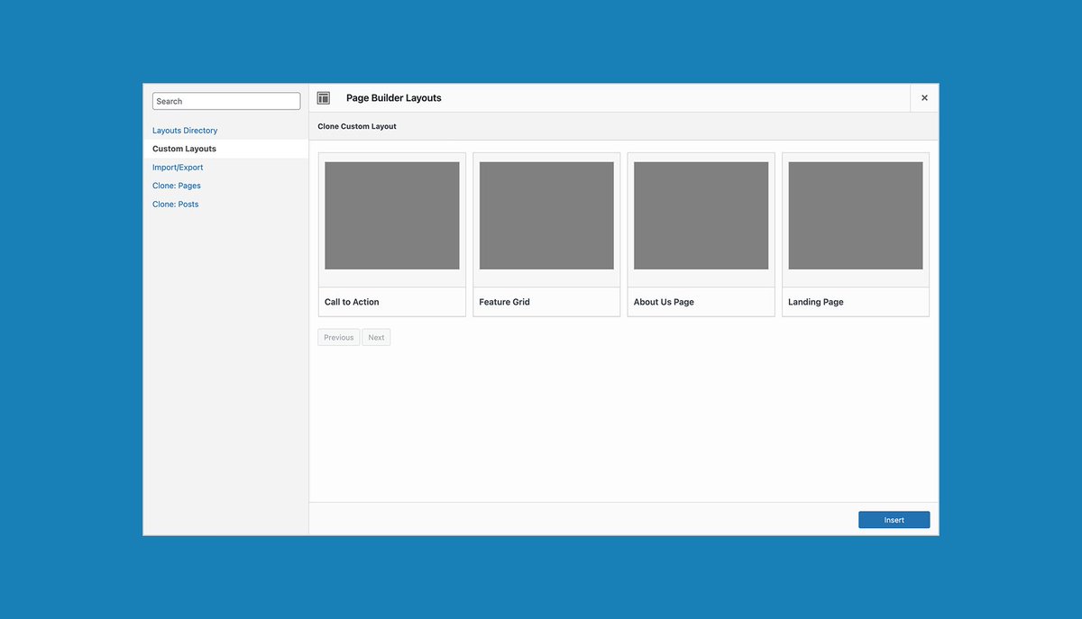Close the Page Builder Layouts dialog
Viewport: 1082px width, 619px height.
tap(923, 97)
